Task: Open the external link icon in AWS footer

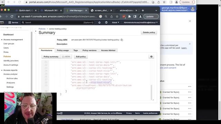Action: click(x=61, y=113)
